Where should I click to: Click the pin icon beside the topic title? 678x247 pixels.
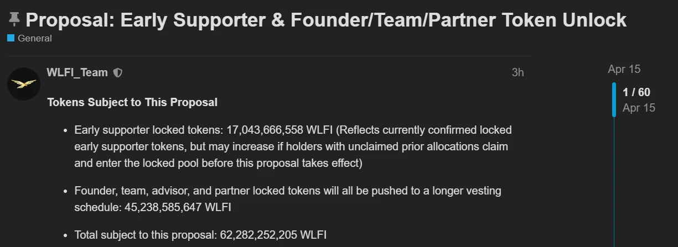pyautogui.click(x=14, y=20)
